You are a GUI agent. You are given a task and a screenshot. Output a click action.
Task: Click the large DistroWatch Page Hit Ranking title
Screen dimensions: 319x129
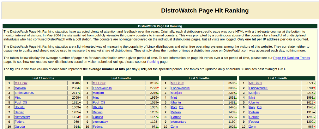(205, 11)
